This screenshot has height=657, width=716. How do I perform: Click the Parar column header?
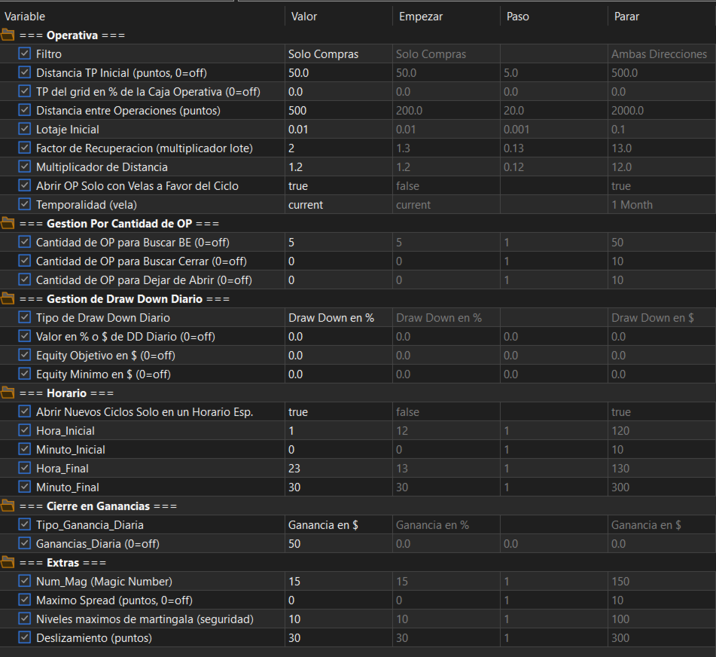click(660, 16)
